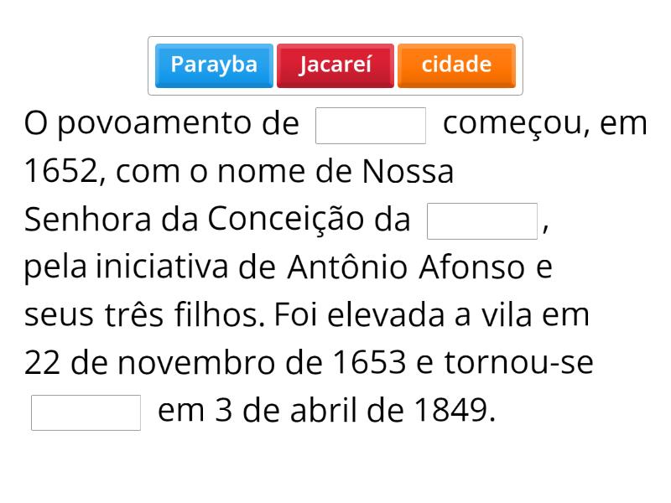The image size is (671, 503).
Task: Pick the red Jacareí word tile
Action: pyautogui.click(x=335, y=65)
